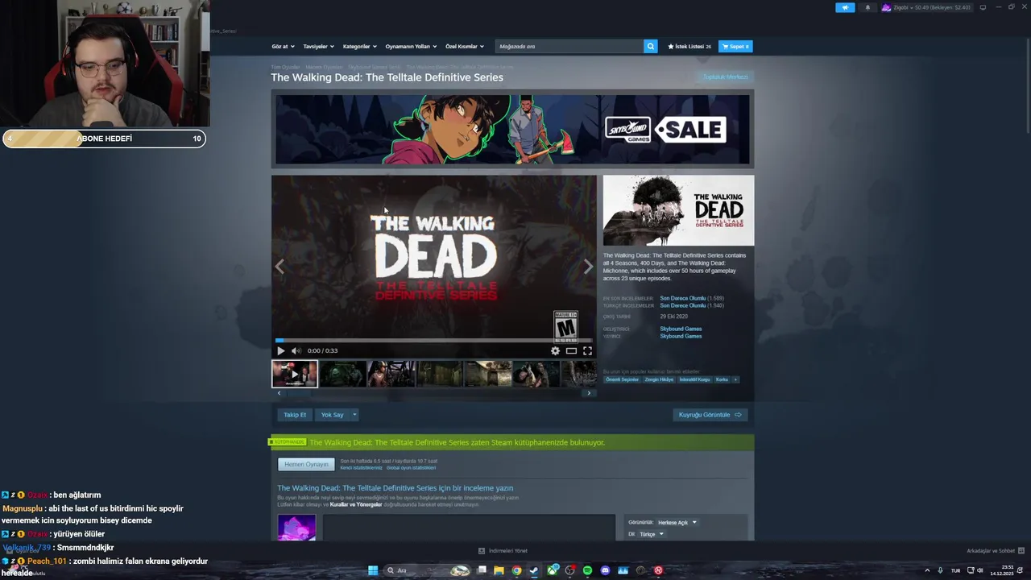Viewport: 1031px width, 580px height.
Task: Click the Steam taskbar icon
Action: [x=534, y=570]
